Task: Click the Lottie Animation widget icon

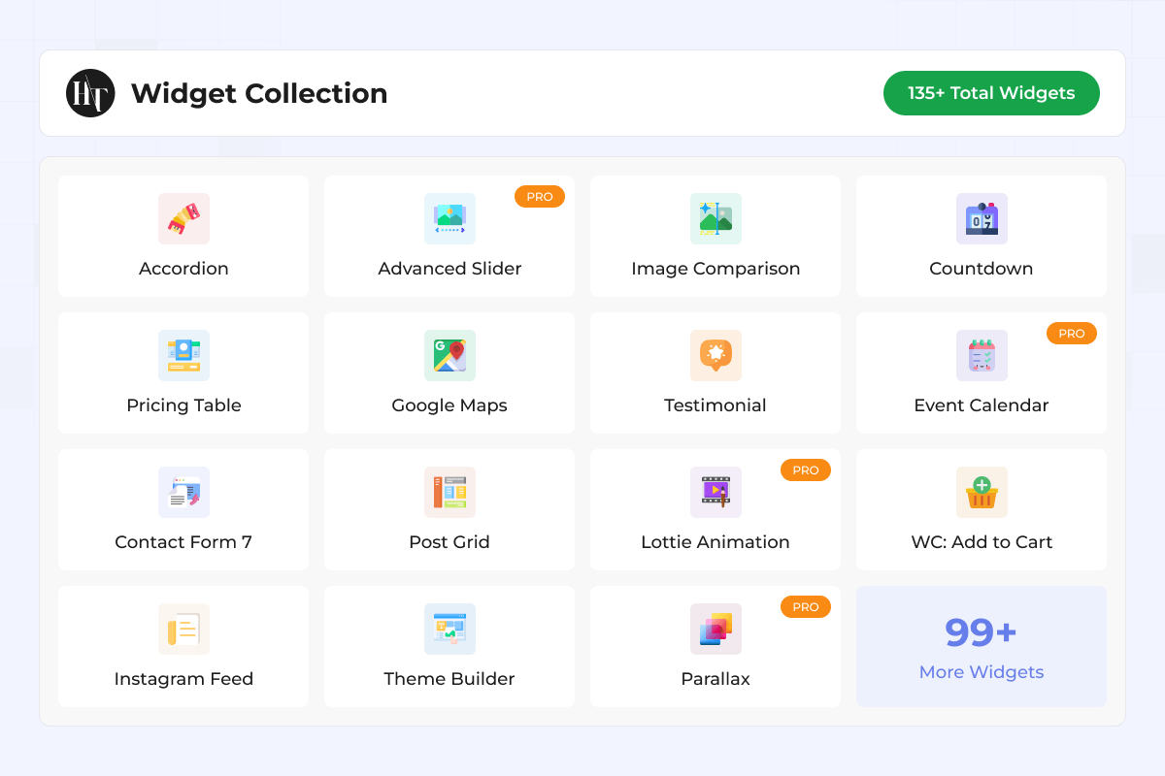Action: pyautogui.click(x=716, y=492)
